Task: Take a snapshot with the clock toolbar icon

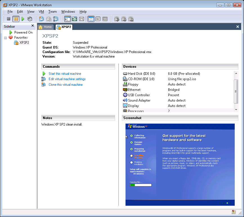Action: pyautogui.click(x=41, y=19)
